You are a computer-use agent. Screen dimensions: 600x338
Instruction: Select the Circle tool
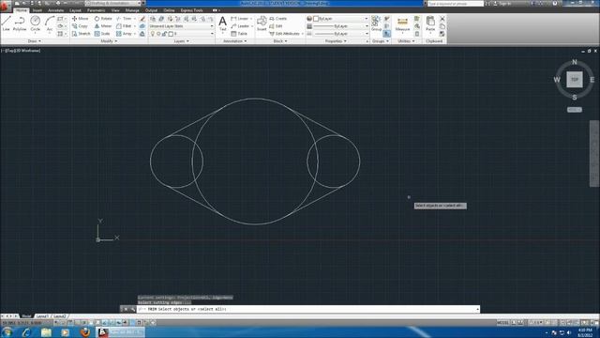(36, 23)
